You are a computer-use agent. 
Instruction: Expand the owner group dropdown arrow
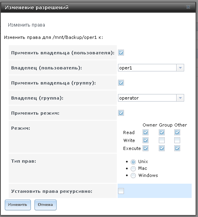(x=180, y=98)
